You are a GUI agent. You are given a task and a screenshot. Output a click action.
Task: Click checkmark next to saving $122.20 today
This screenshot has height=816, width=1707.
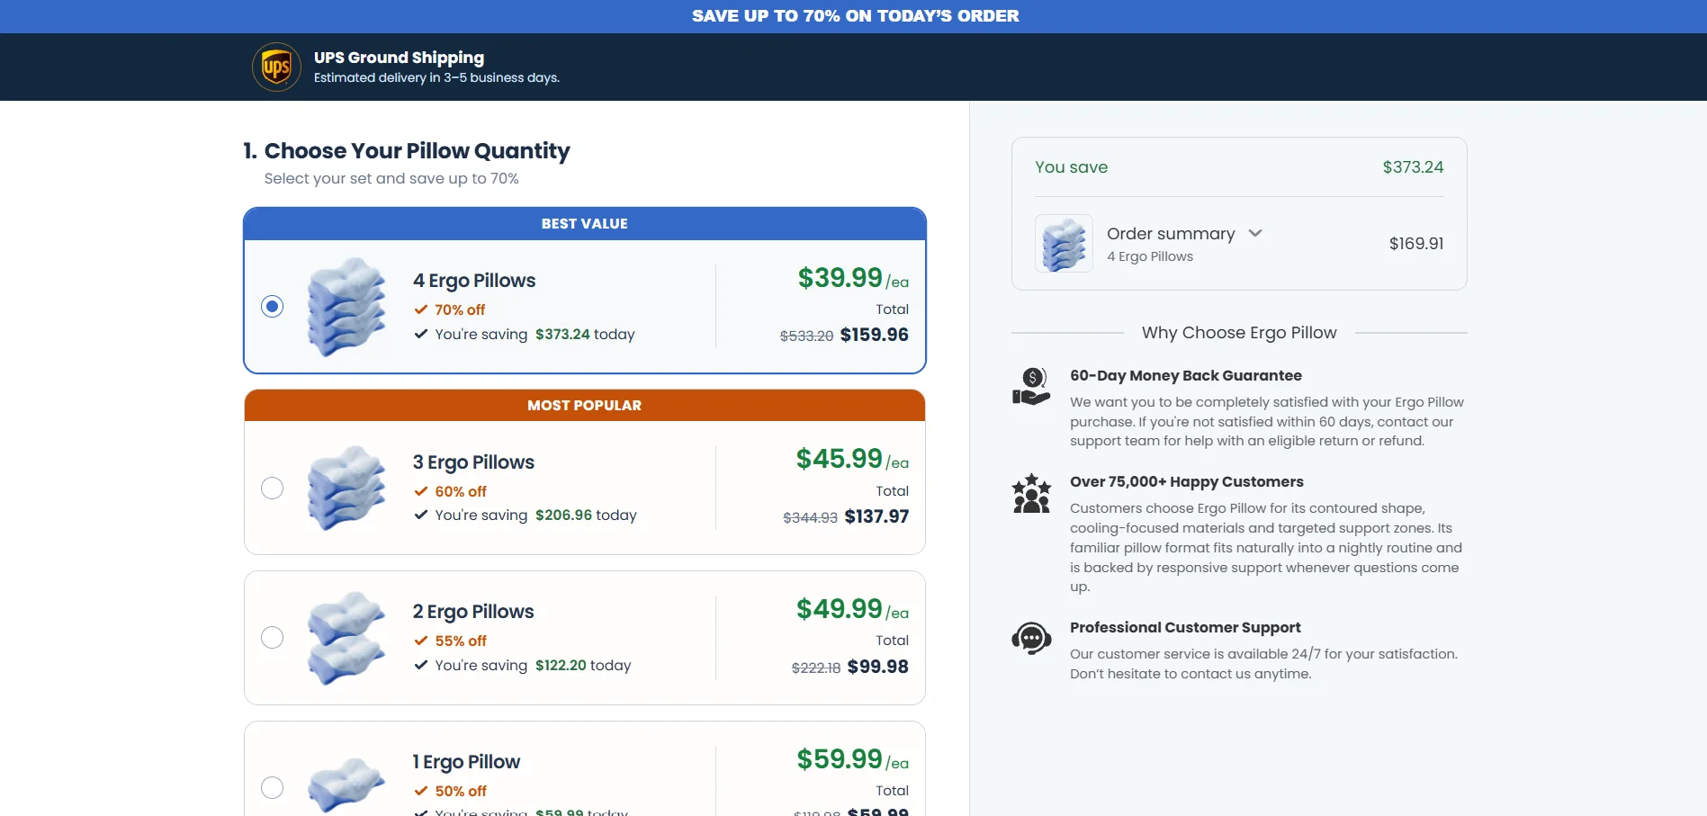coord(420,665)
